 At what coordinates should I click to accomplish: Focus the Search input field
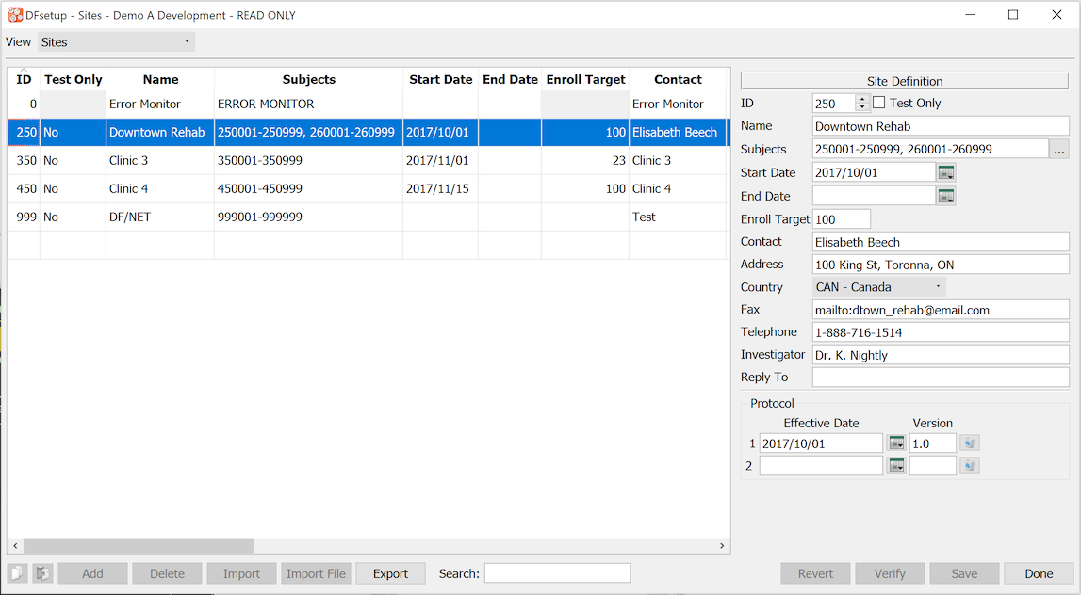point(557,573)
